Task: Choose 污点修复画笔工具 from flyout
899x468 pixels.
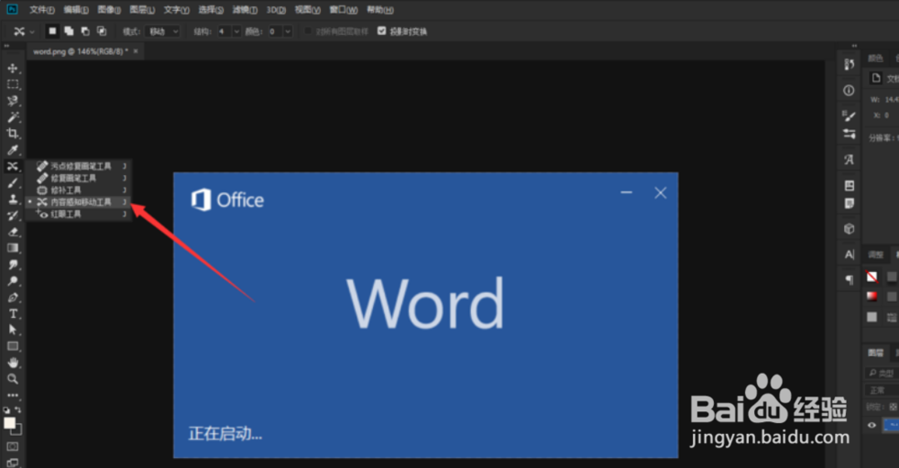Action: pyautogui.click(x=78, y=166)
